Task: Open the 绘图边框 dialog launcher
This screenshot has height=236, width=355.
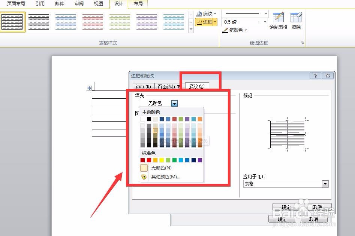Action: tap(302, 43)
